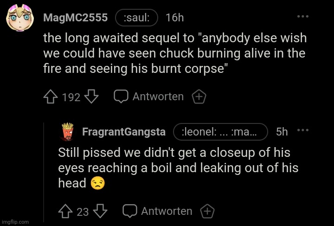Downvote FragrantGangsta's reply

[100, 212]
